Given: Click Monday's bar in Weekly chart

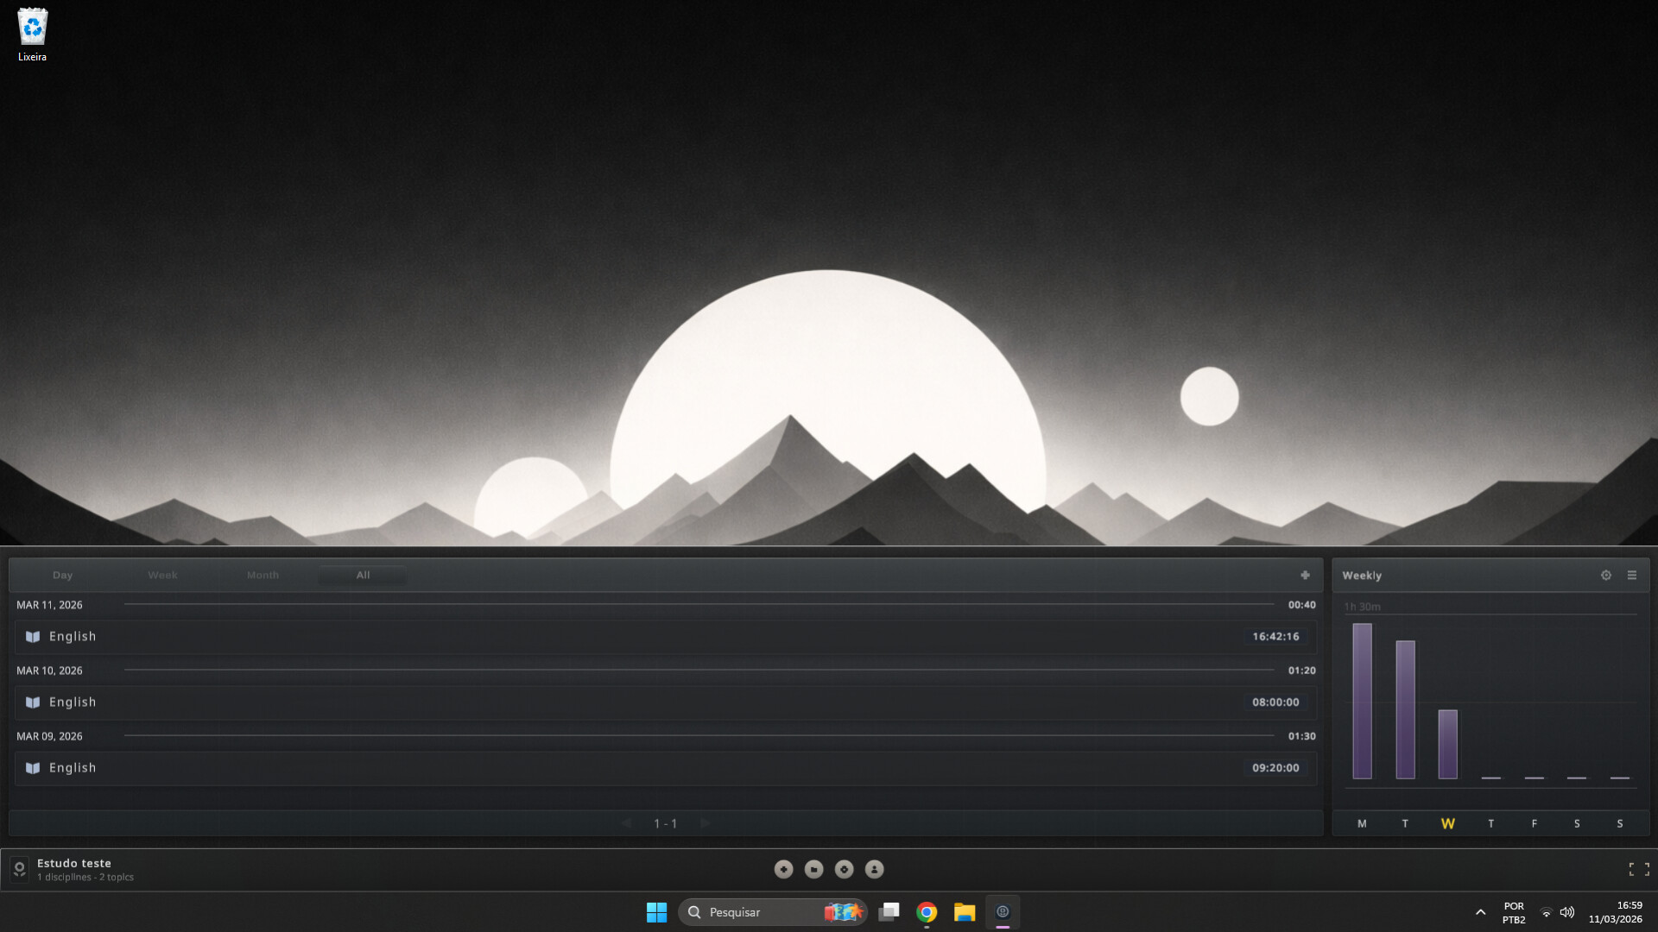Looking at the screenshot, I should (1362, 701).
